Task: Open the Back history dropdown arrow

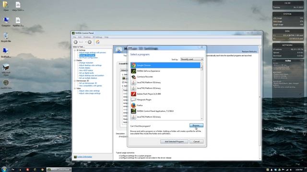Action: click(86, 42)
